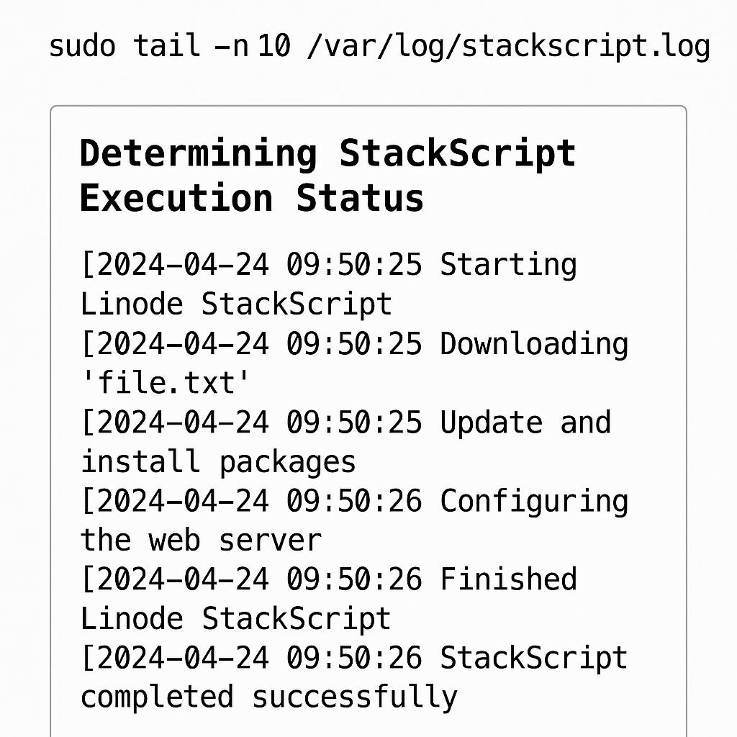Click the word 'tail' in the command
This screenshot has height=737, width=737.
click(167, 46)
